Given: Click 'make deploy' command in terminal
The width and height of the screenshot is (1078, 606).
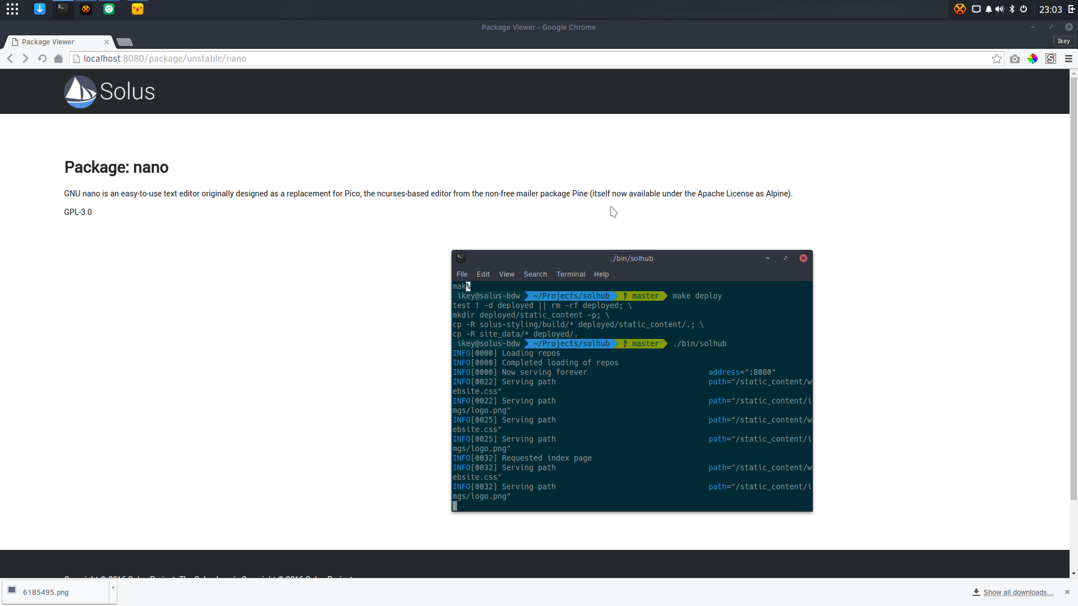Looking at the screenshot, I should coord(697,296).
